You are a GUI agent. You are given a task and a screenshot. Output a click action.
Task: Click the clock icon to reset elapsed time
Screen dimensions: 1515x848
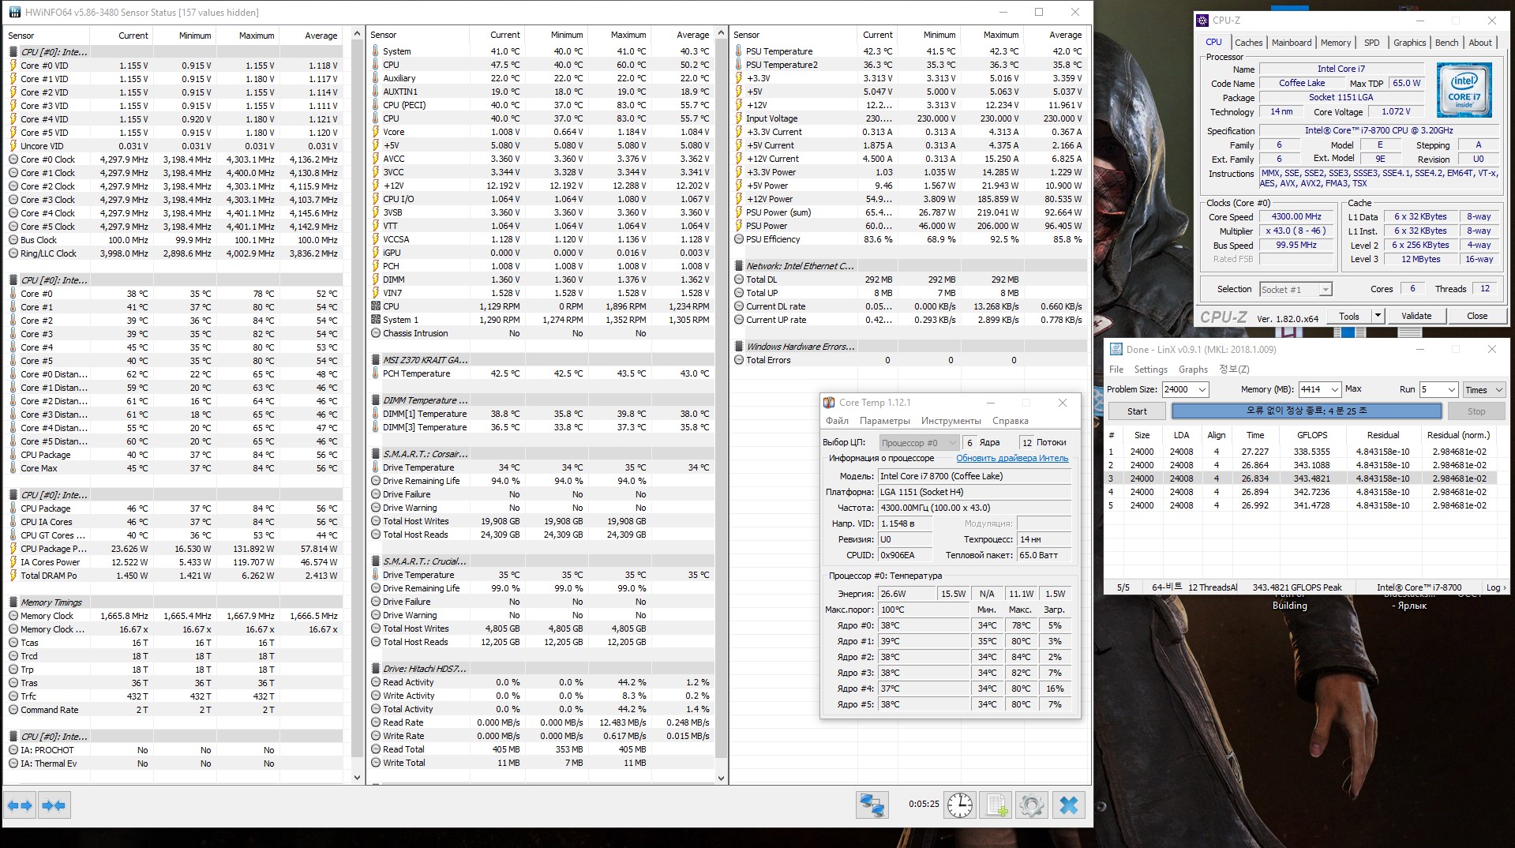click(960, 805)
